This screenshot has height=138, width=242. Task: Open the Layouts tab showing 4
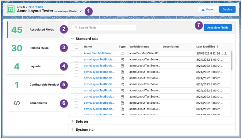(35, 66)
